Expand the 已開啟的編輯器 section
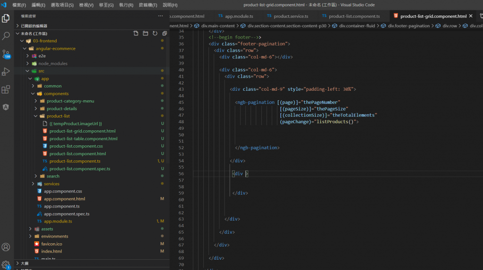Screen dimensions: 483x270 [x=33, y=26]
